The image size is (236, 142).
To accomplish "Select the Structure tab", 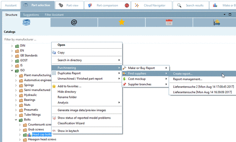I will pos(11,15).
